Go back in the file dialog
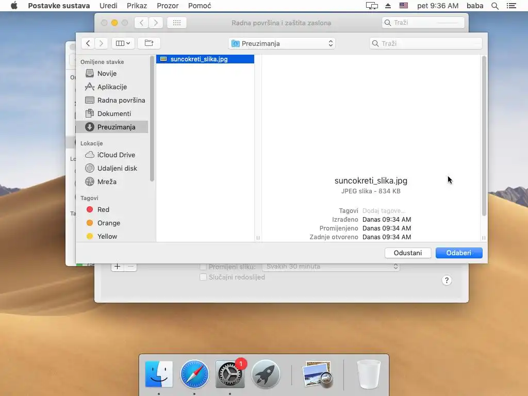The image size is (528, 396). tap(88, 43)
